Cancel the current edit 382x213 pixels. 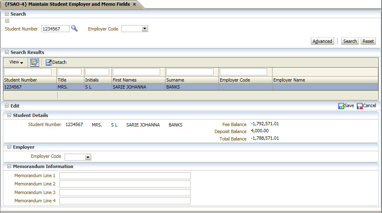[366, 106]
